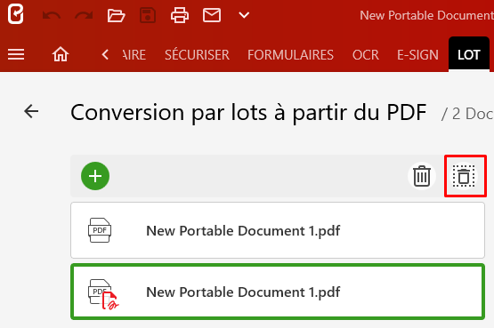Viewport: 494px width, 328px height.
Task: Show previous ribbon tabs with left chevron
Action: (x=105, y=54)
